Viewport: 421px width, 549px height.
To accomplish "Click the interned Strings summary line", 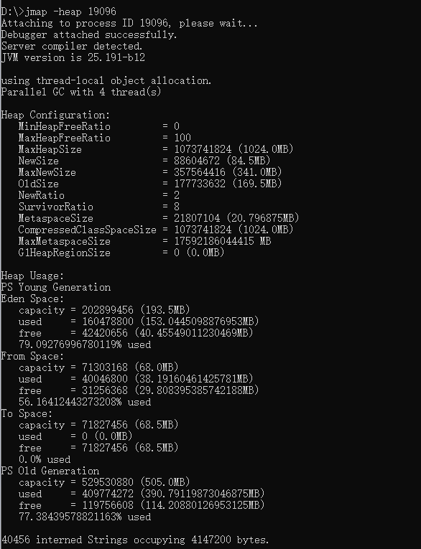I will point(135,540).
